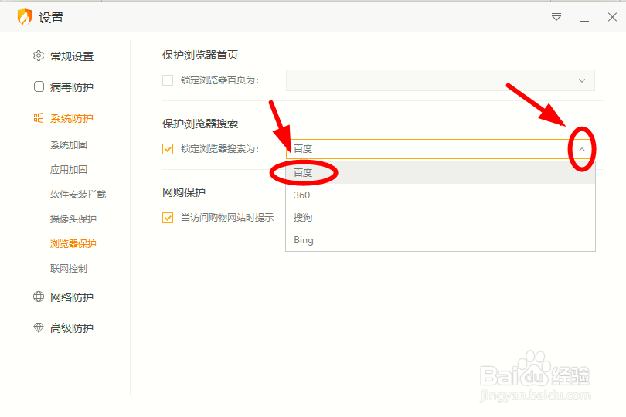Enable the 锁定浏览器首页为 checkbox
626x417 pixels.
168,80
